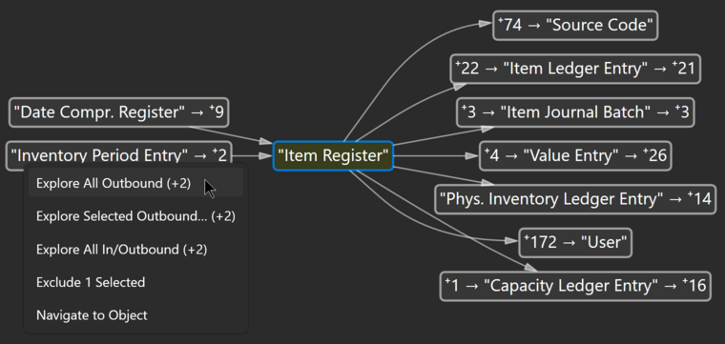The height and width of the screenshot is (344, 725).
Task: Choose Explore Selected Outbound... (+2)
Action: 135,216
